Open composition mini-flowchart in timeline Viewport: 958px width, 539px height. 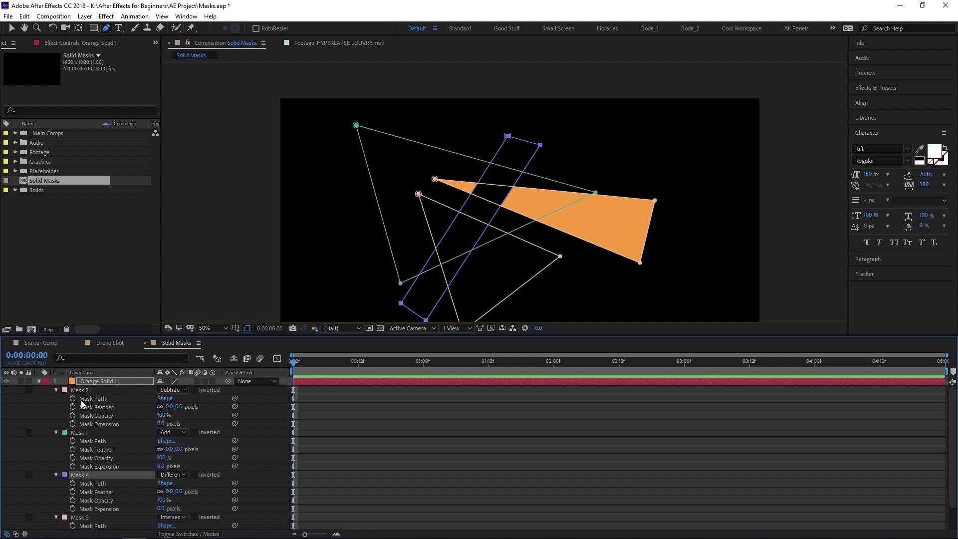(x=200, y=358)
